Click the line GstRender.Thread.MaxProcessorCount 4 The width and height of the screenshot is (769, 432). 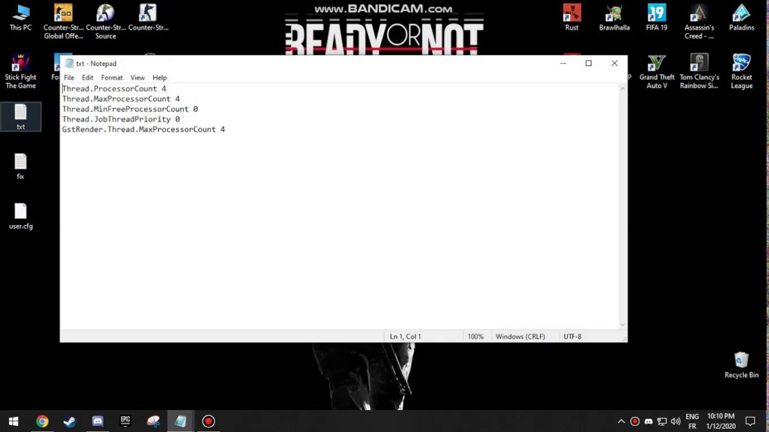tap(144, 130)
